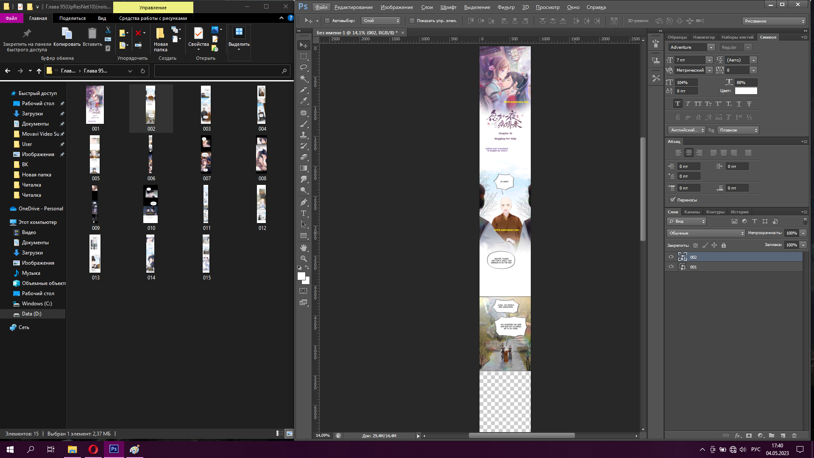Toggle All Caps in Character panel
The height and width of the screenshot is (458, 814).
[698, 103]
